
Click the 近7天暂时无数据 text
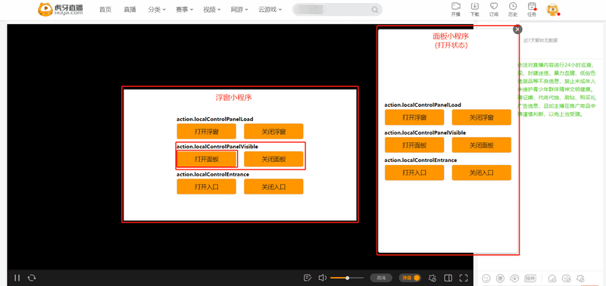click(x=540, y=40)
